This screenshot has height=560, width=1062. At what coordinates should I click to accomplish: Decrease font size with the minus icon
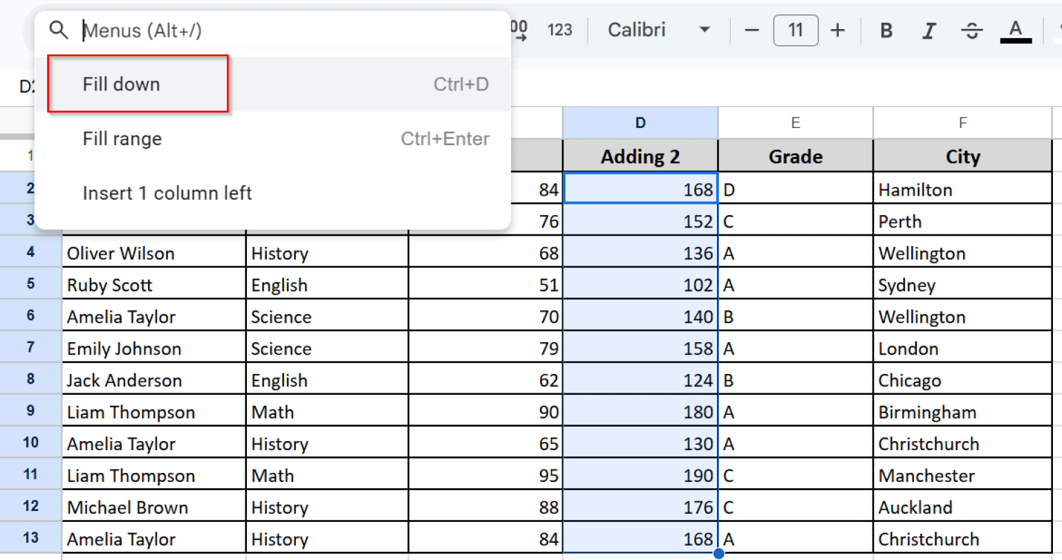(x=752, y=30)
